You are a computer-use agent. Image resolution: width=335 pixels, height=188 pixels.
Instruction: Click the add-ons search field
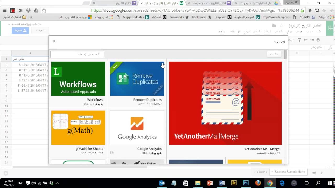(x=77, y=54)
